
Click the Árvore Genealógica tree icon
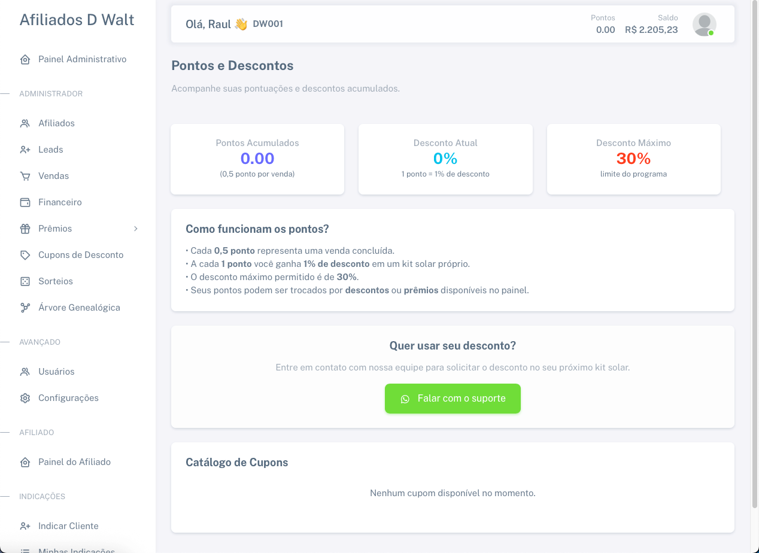coord(25,308)
